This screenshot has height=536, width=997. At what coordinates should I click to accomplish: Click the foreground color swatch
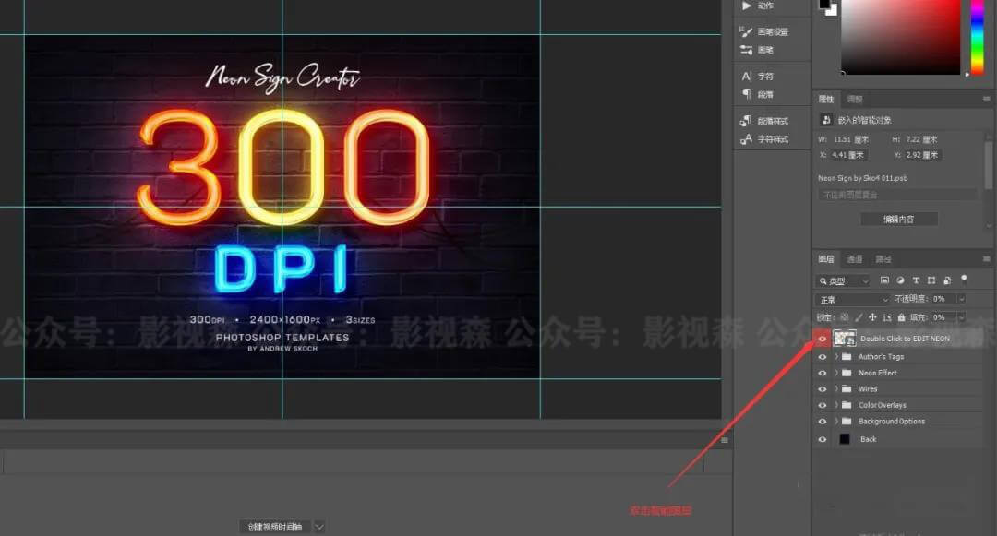[x=824, y=5]
